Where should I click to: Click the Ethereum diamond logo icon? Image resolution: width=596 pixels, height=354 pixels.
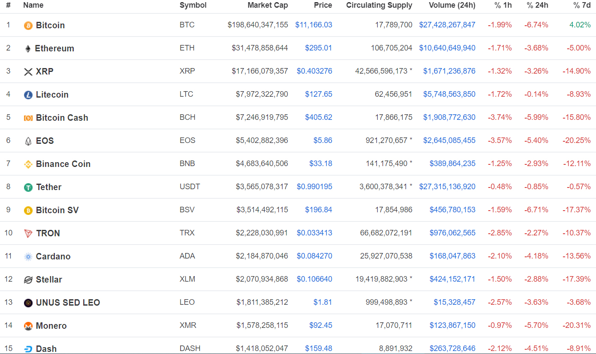pyautogui.click(x=28, y=49)
